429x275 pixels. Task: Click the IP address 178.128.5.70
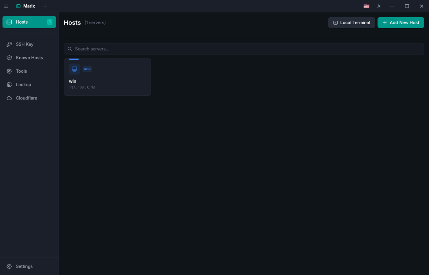[x=82, y=88]
